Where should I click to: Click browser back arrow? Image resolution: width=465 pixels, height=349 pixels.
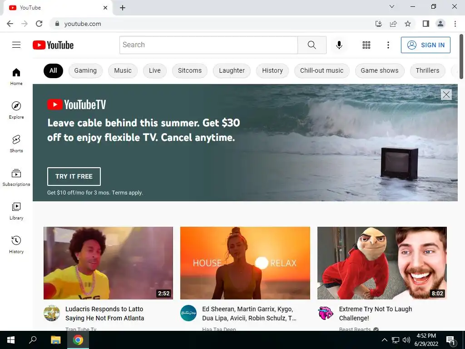10,24
